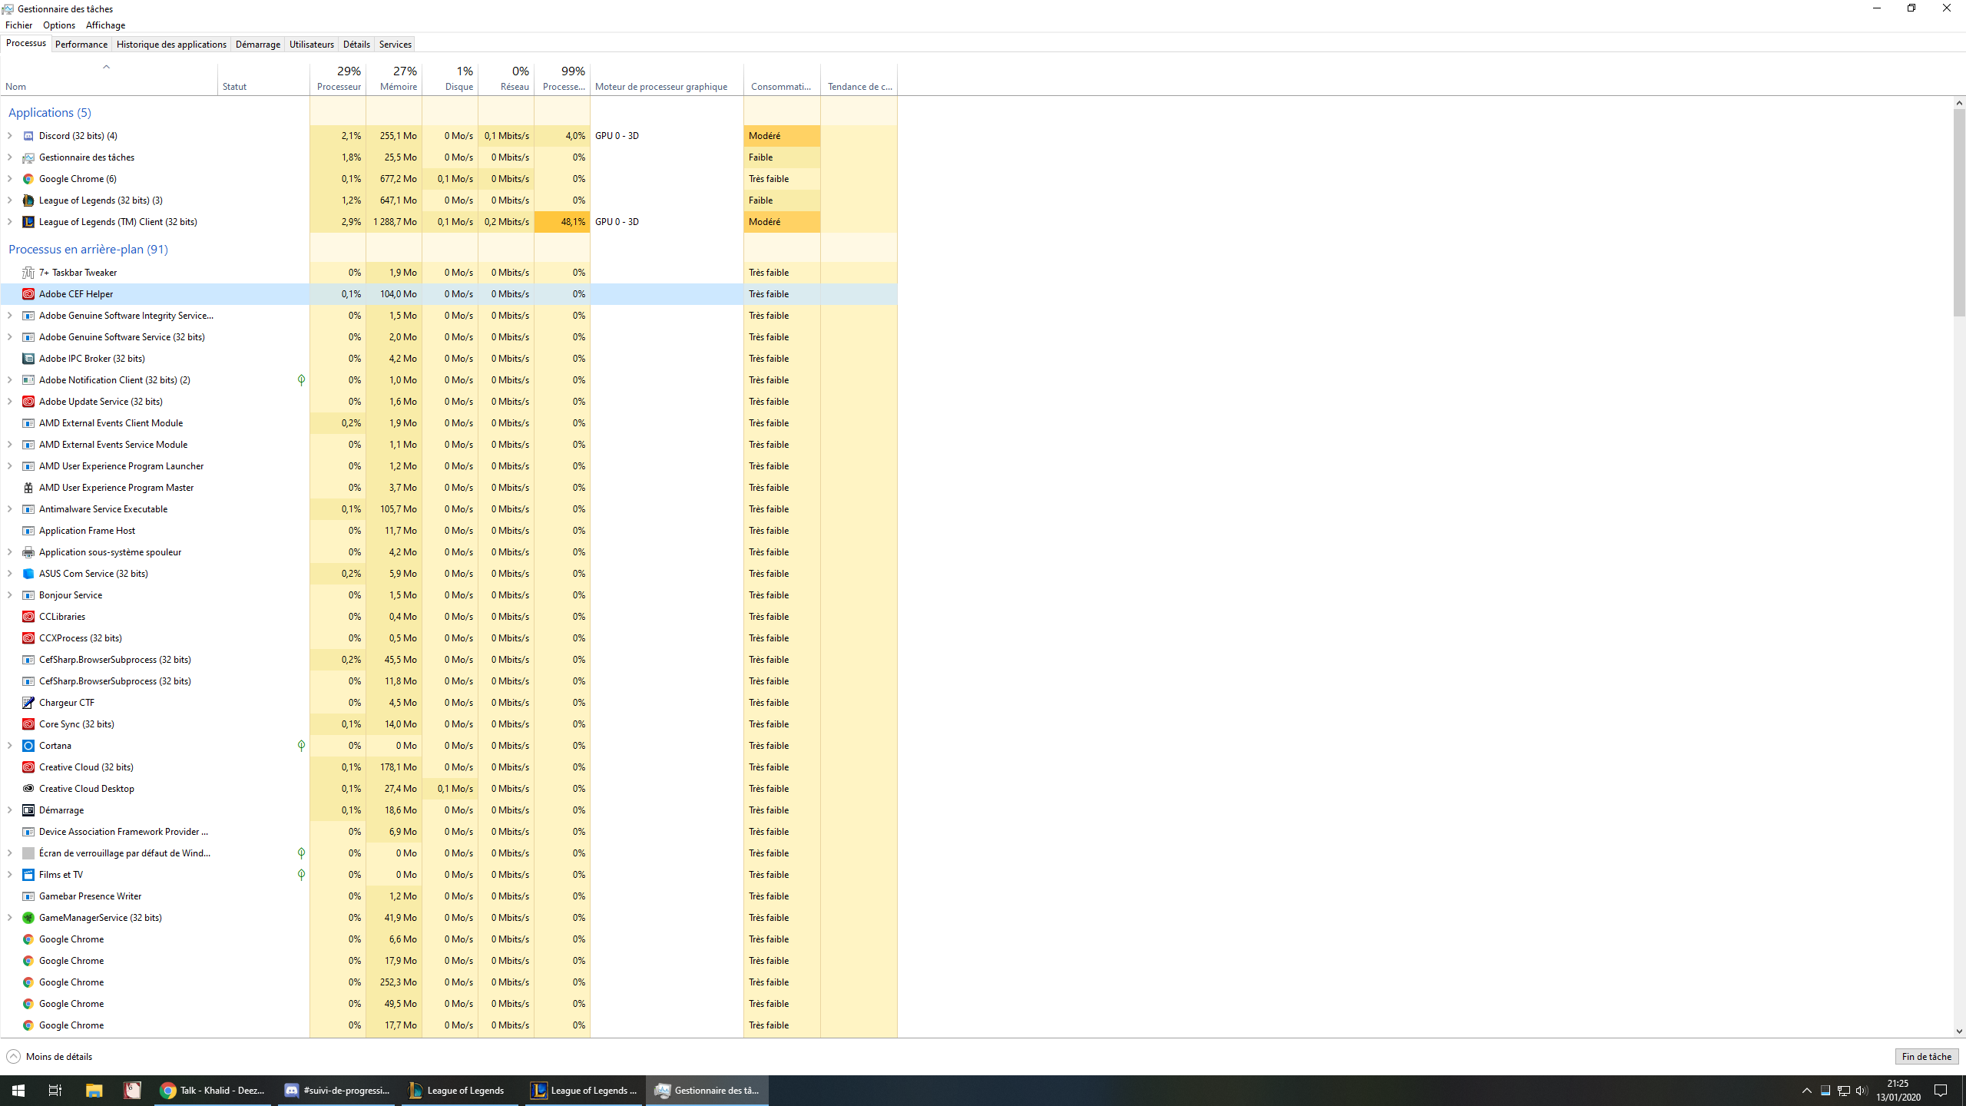1966x1106 pixels.
Task: Sort processes by the Réseau column
Action: tap(506, 79)
